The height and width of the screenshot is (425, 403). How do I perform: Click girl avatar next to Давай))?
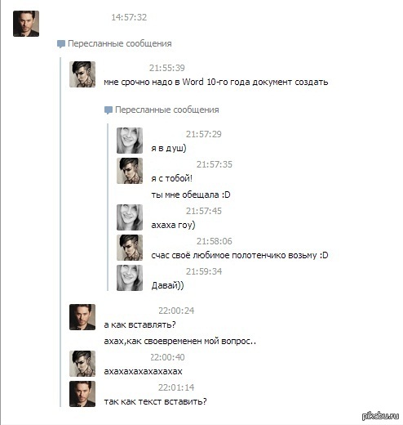click(x=130, y=278)
